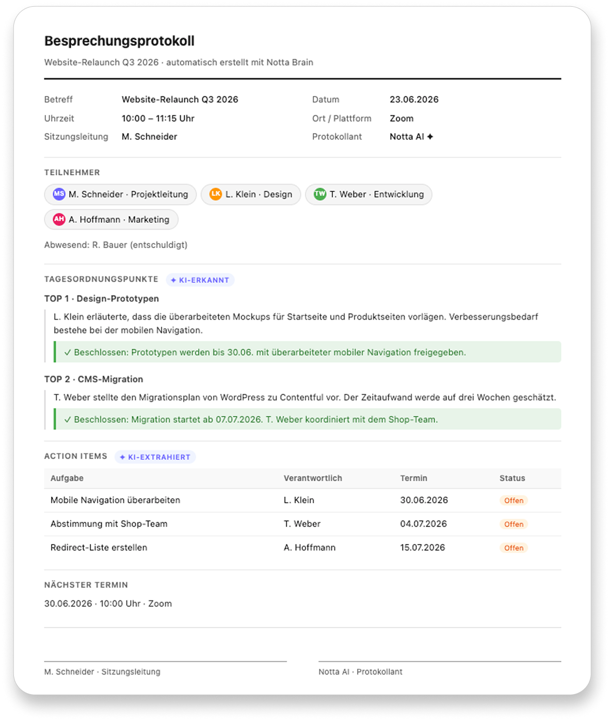Click the Datum value '23.06.2026'
The height and width of the screenshot is (721, 610).
(x=414, y=100)
